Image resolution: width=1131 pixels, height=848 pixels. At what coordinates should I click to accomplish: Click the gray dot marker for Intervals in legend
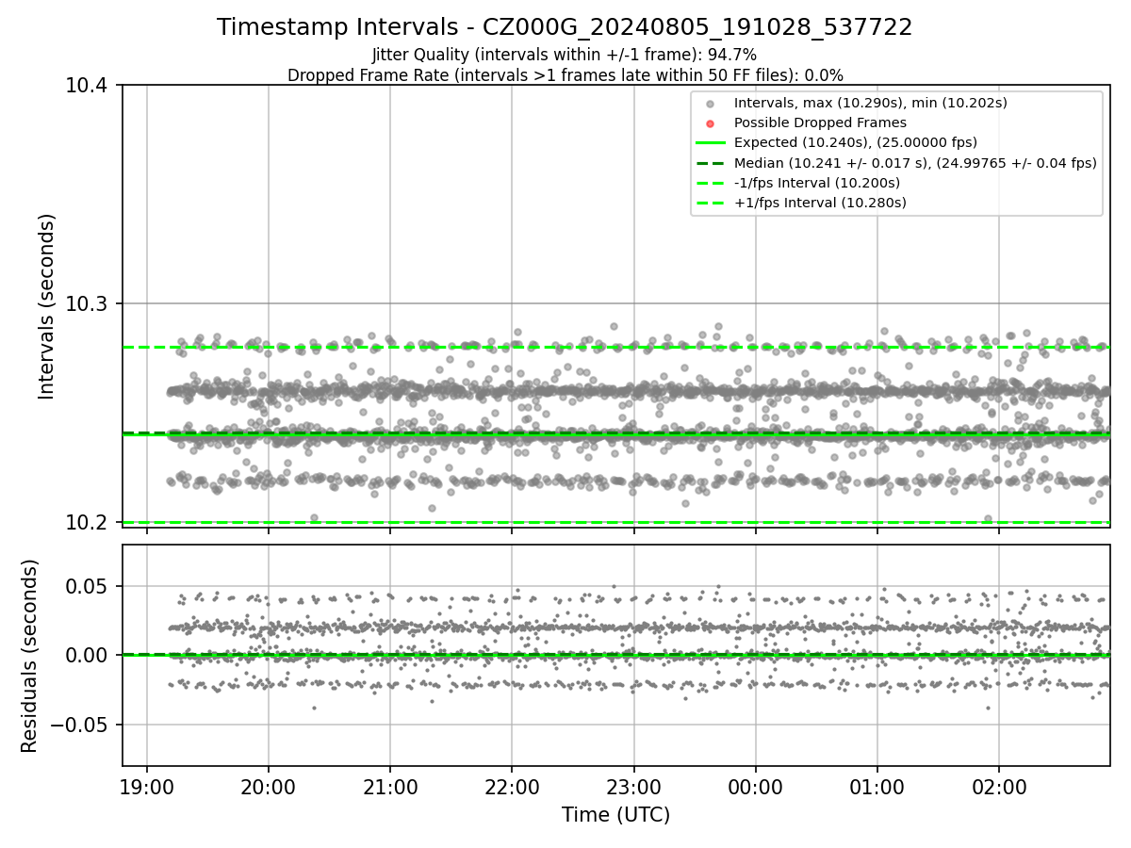[x=711, y=104]
